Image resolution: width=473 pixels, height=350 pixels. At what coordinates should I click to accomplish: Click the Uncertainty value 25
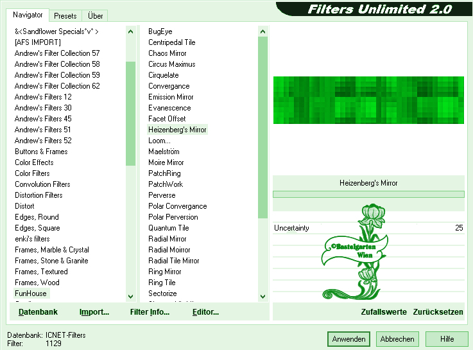coord(459,228)
